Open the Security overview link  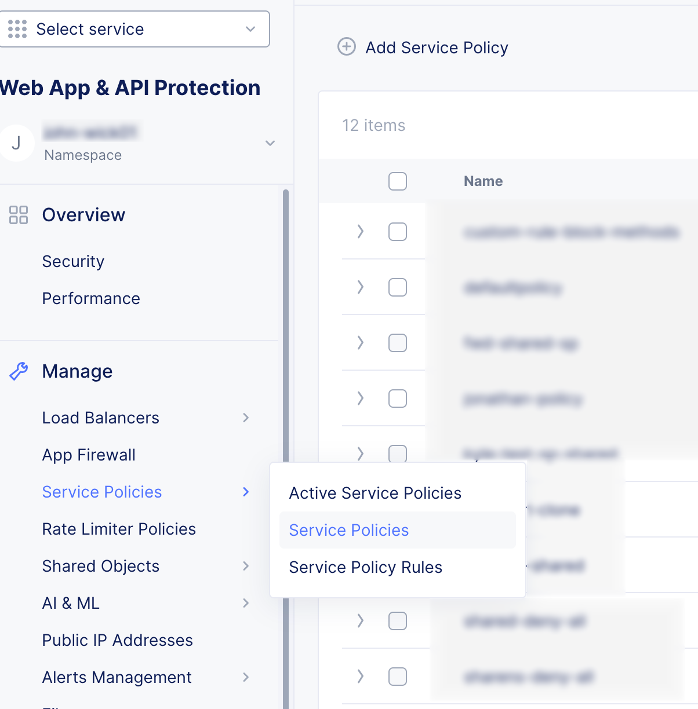pyautogui.click(x=73, y=261)
